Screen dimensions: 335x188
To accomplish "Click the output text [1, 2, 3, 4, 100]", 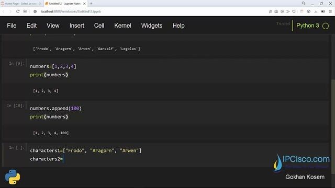I will click(51, 133).
